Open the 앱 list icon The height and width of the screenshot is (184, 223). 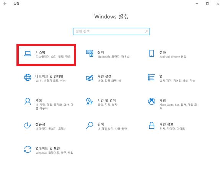[x=151, y=77]
